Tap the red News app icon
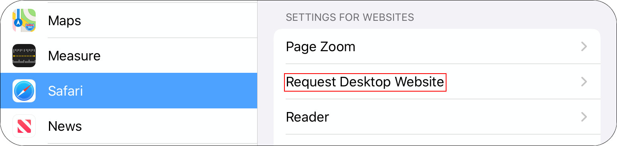Screen dimensions: 617x146 tap(24, 126)
